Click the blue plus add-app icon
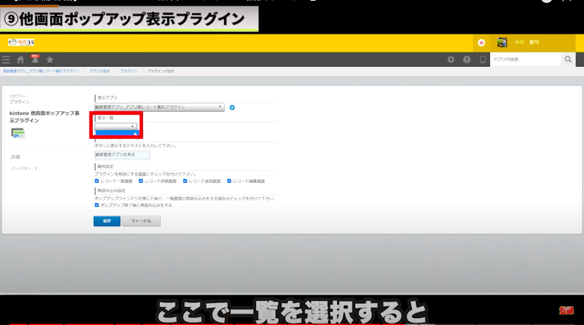This screenshot has height=325, width=584. click(x=232, y=107)
